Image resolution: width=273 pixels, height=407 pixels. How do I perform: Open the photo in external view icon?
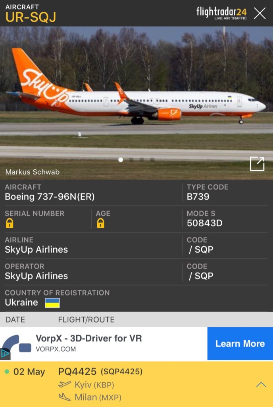257,164
